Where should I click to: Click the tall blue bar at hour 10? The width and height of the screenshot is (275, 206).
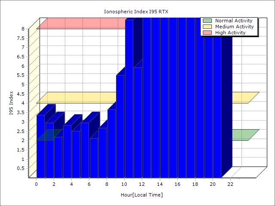129,99
